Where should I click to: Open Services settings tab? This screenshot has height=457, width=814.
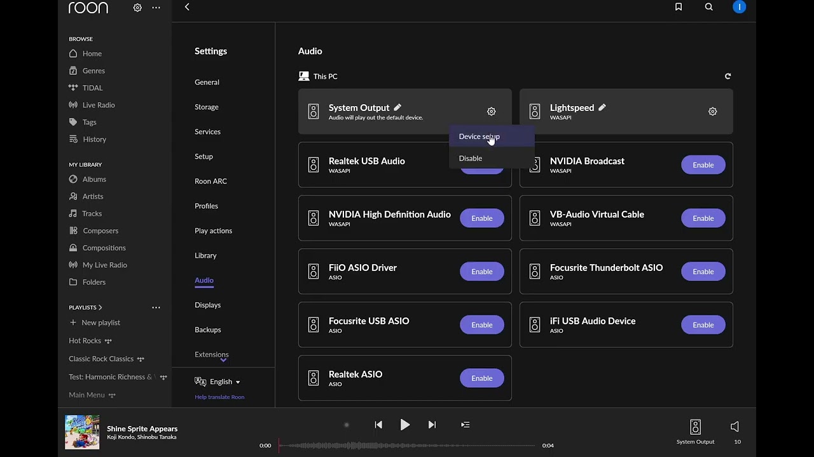[207, 131]
